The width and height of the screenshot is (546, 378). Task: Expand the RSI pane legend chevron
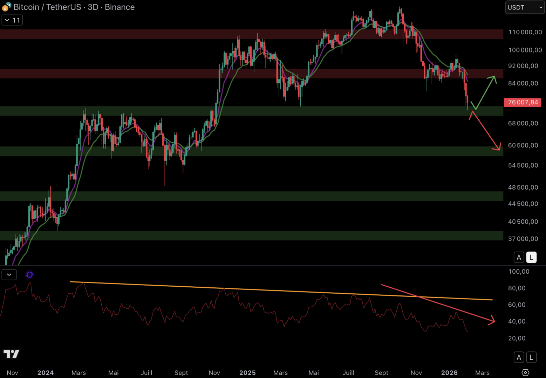9,275
